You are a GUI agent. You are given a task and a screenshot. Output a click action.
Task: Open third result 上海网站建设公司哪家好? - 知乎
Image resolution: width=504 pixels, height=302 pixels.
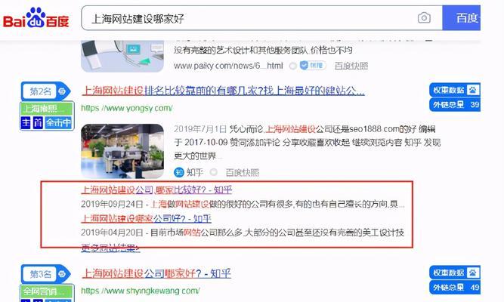[156, 274]
